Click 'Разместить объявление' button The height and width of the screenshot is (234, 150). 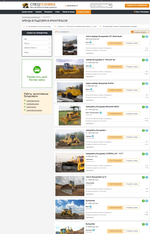point(137,5)
